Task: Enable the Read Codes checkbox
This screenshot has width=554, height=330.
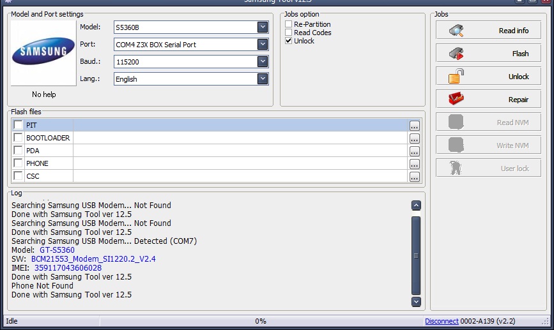Action: 289,33
